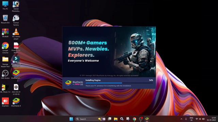Click the "Installing Engine" status text
This screenshot has width=218, height=122.
(x=93, y=80)
